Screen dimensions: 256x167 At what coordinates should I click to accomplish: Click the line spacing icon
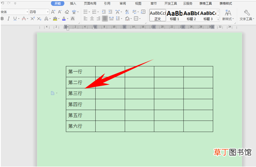(x=118, y=19)
